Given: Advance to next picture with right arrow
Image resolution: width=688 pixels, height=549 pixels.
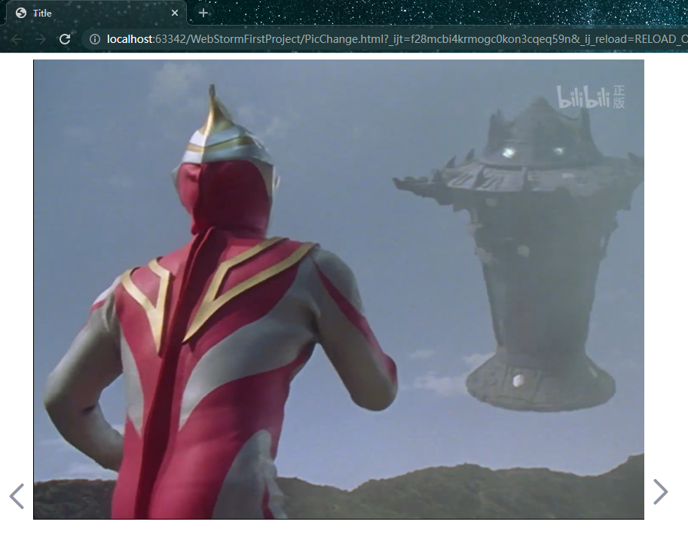Looking at the screenshot, I should point(660,492).
